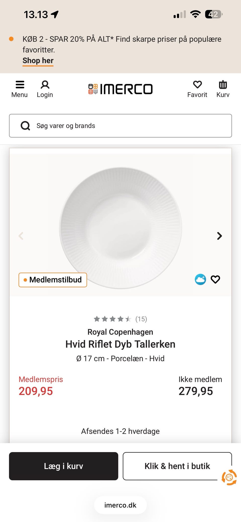Open the hamburger Menu icon
The width and height of the screenshot is (241, 522).
(x=20, y=85)
